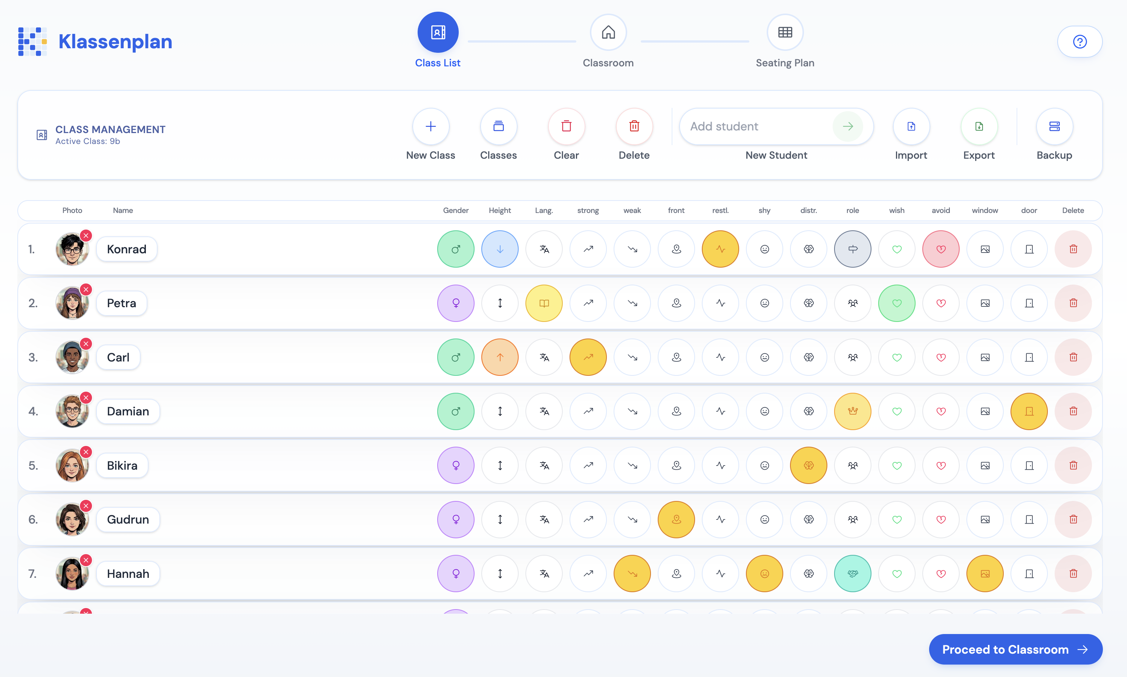Change Damian's role crown selector

coord(853,412)
